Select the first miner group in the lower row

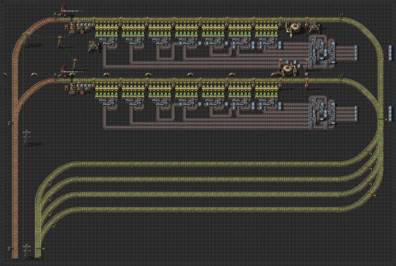(x=107, y=90)
